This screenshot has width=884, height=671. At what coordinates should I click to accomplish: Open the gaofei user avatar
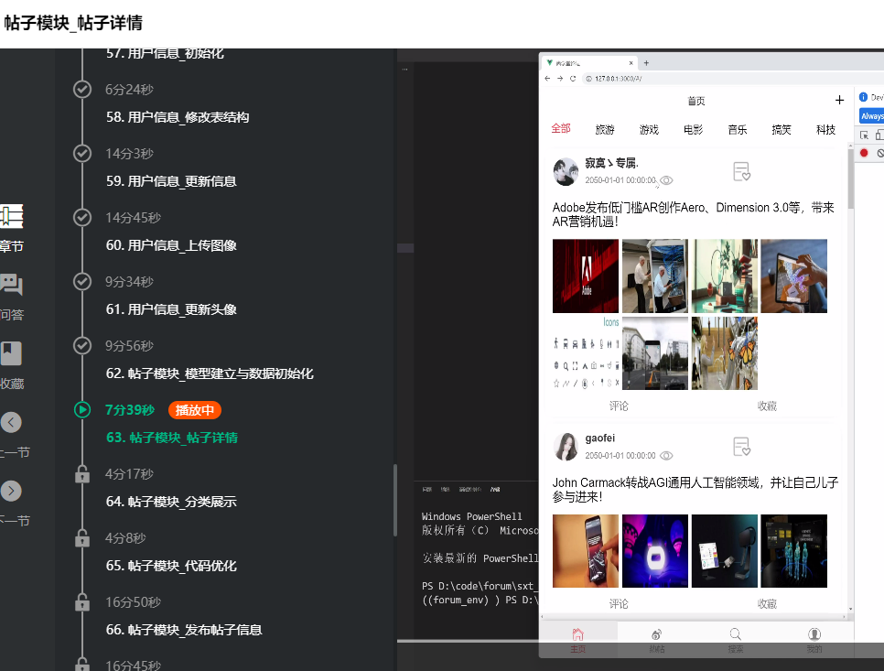(566, 447)
